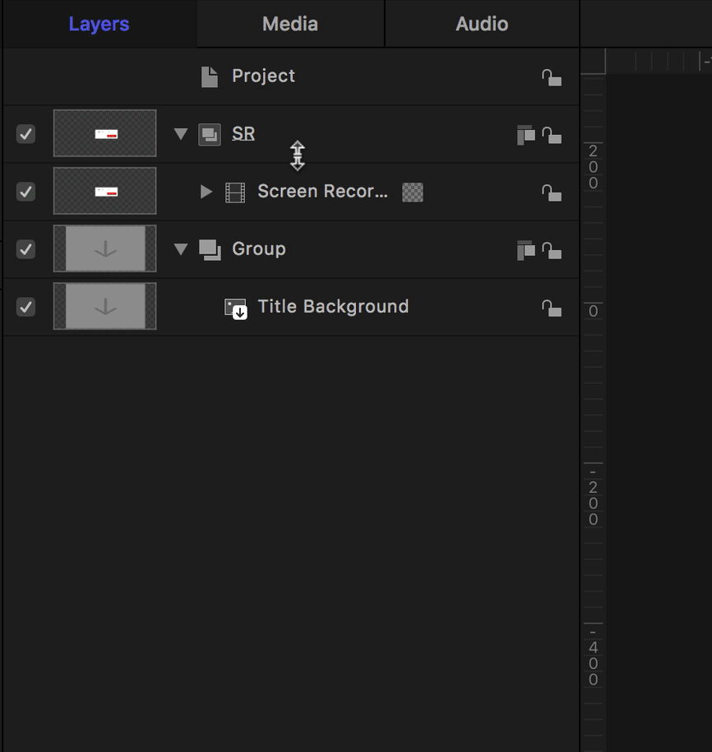This screenshot has height=752, width=712.
Task: Open the Media tab
Action: tap(290, 24)
